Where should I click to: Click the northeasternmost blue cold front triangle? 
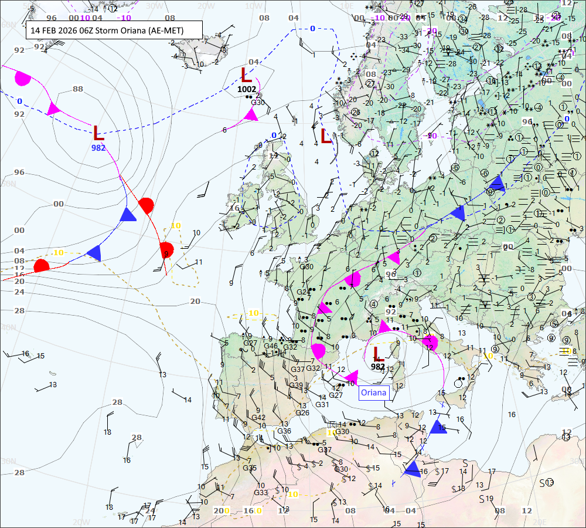496,184
